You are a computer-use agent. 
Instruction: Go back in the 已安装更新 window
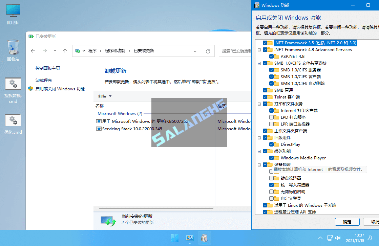33,51
